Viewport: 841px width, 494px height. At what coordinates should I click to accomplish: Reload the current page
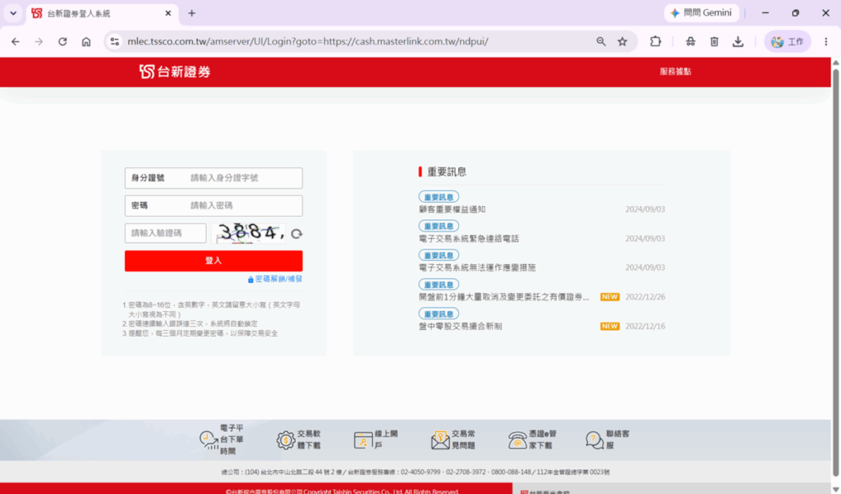(x=62, y=42)
